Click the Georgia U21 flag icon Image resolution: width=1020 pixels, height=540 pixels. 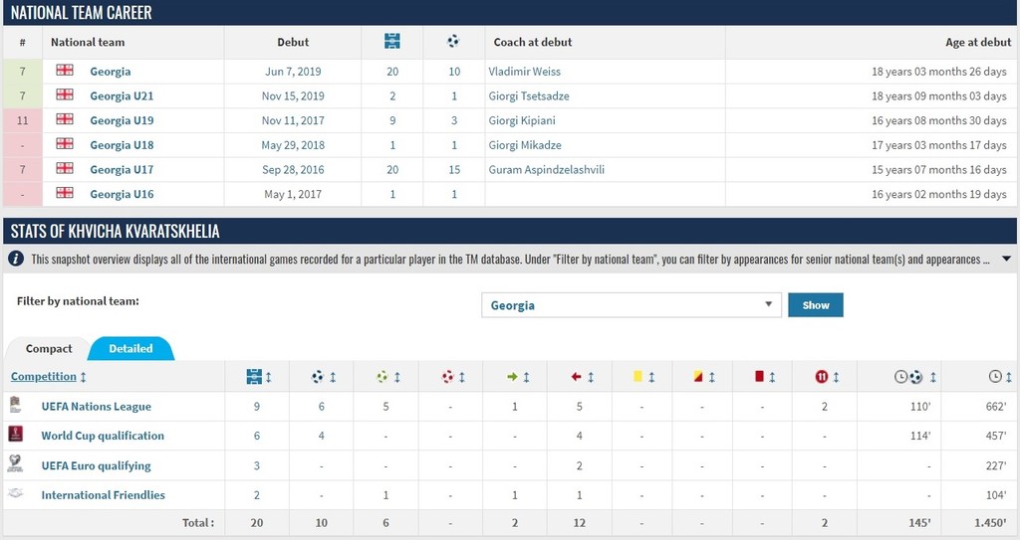tap(65, 94)
